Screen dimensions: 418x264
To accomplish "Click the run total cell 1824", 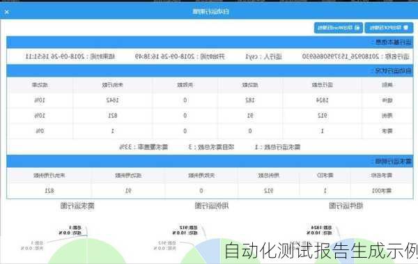I will click(x=322, y=100).
